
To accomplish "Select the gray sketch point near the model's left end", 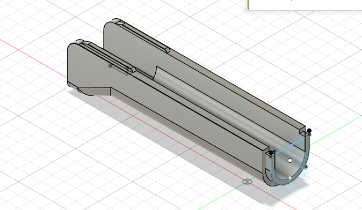I will (110, 66).
